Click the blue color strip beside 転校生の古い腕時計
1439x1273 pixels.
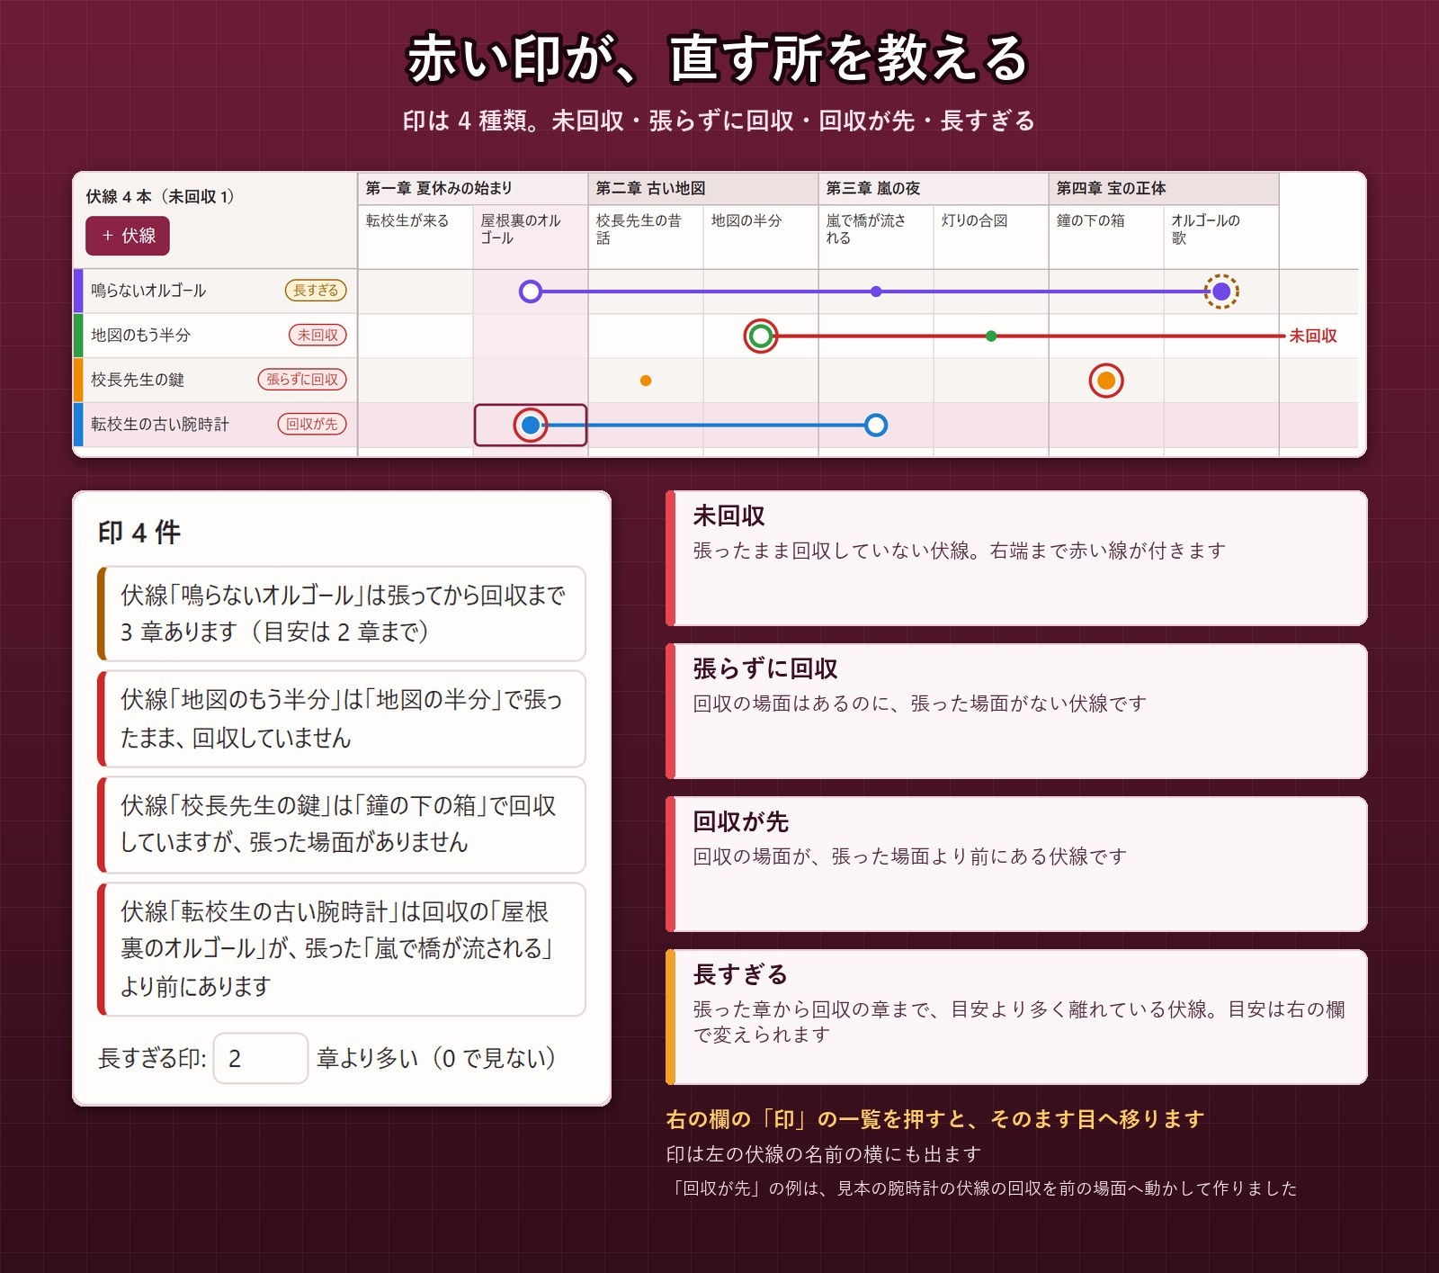click(x=78, y=425)
